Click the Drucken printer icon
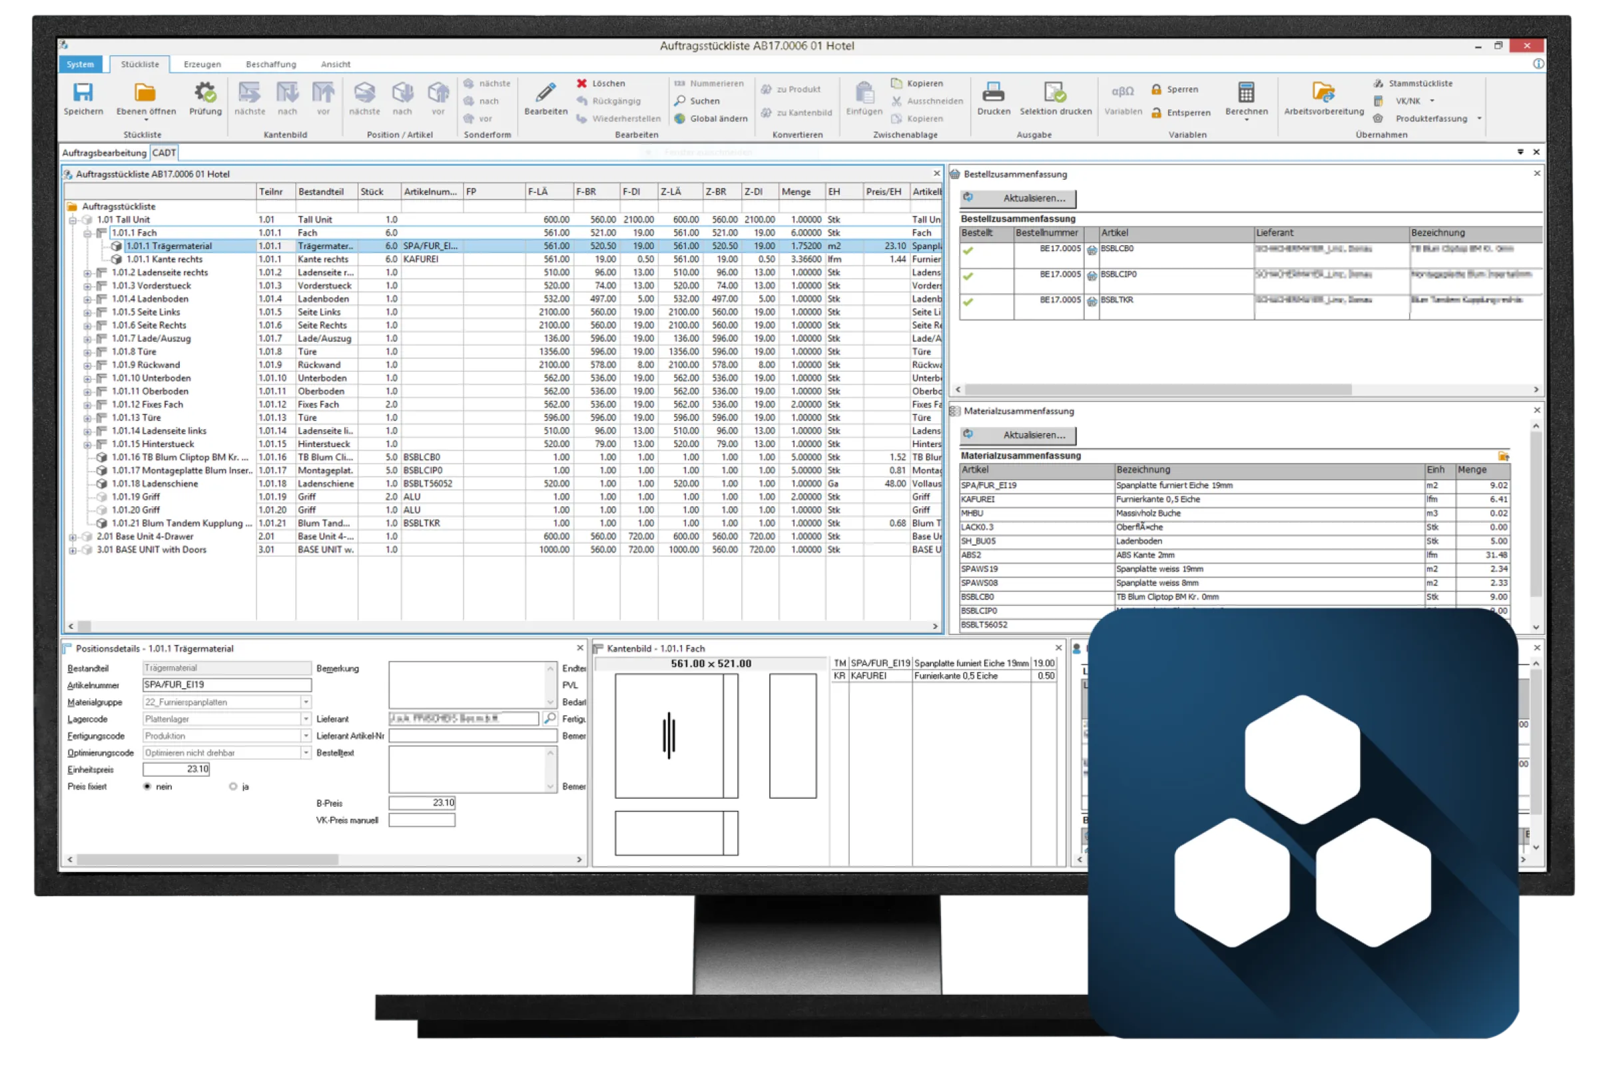The width and height of the screenshot is (1607, 1066). 994,93
